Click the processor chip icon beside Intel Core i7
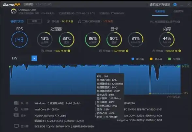Screen dimensions: 192x132 [x=16, y=109]
